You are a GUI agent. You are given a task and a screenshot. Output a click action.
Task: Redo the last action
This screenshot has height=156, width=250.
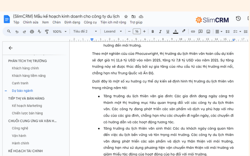coord(24,32)
